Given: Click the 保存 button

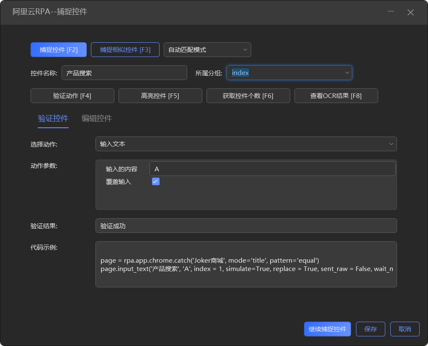Looking at the screenshot, I should (x=370, y=329).
